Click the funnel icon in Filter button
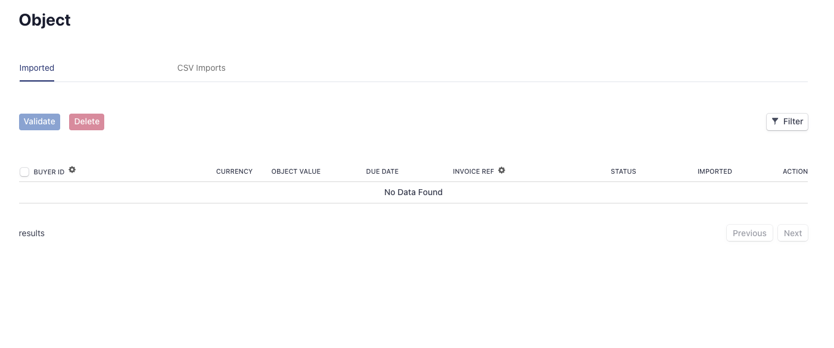834x348 pixels. click(x=775, y=121)
